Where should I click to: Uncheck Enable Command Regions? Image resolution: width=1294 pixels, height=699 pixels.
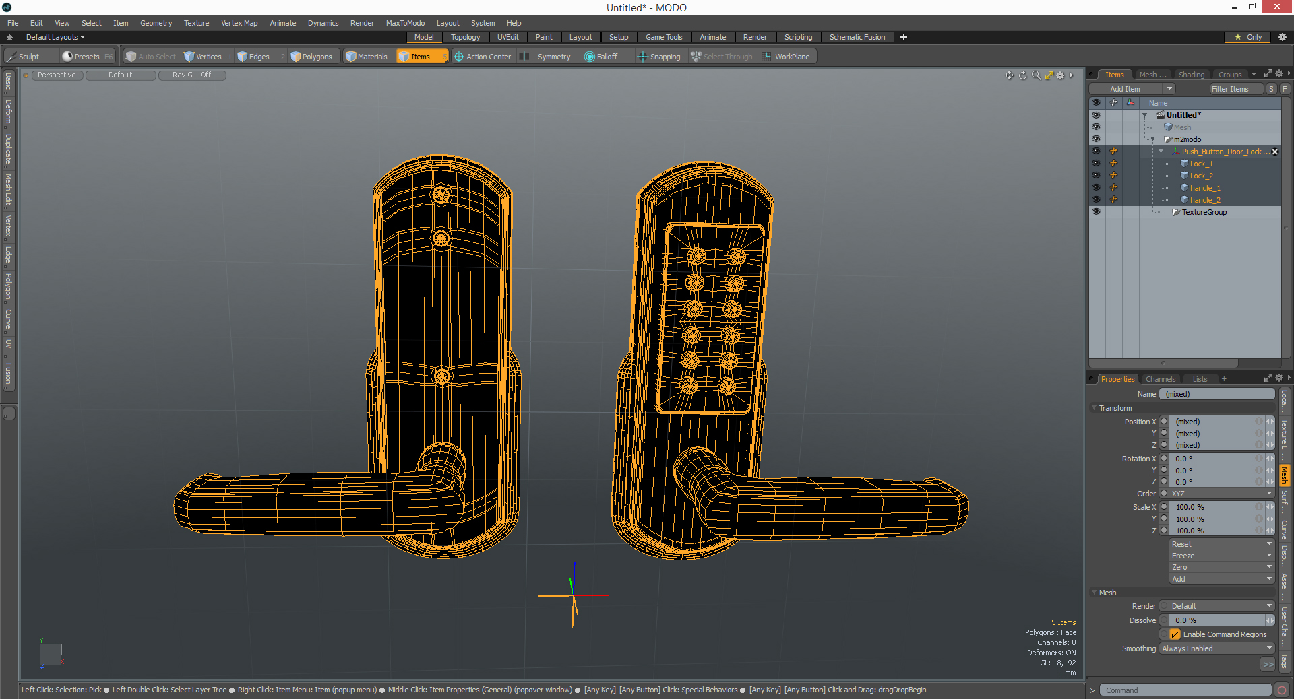[1175, 634]
